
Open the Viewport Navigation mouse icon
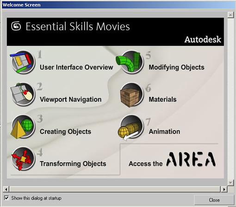23,94
